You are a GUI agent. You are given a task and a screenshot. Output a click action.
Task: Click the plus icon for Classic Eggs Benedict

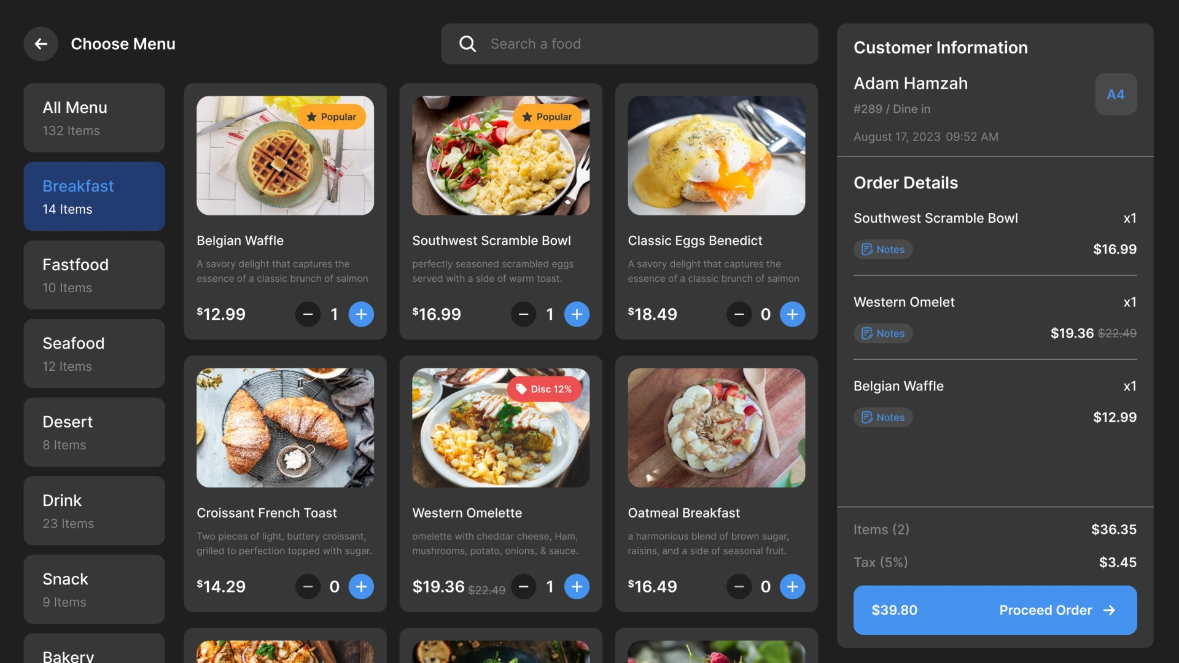pyautogui.click(x=792, y=314)
